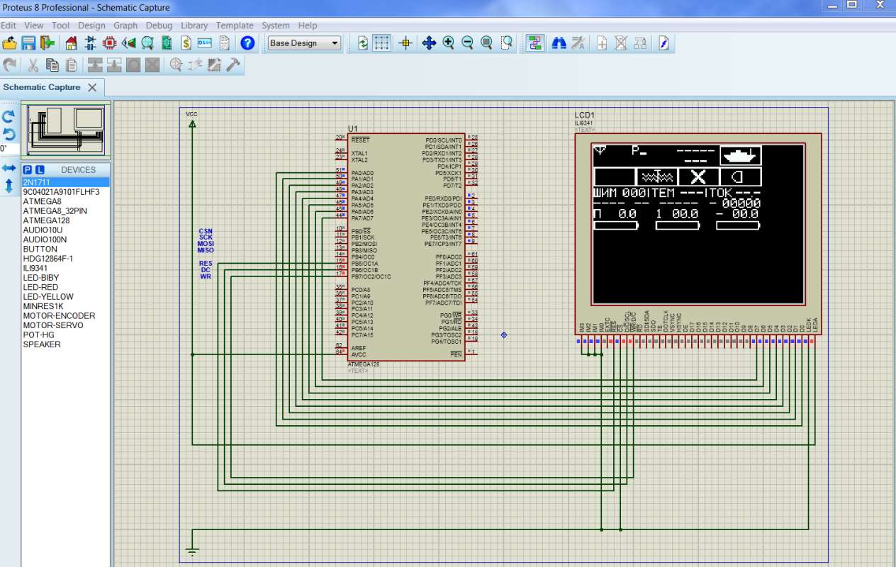The image size is (896, 567).
Task: Click the Block Rotate icon
Action: tap(133, 65)
